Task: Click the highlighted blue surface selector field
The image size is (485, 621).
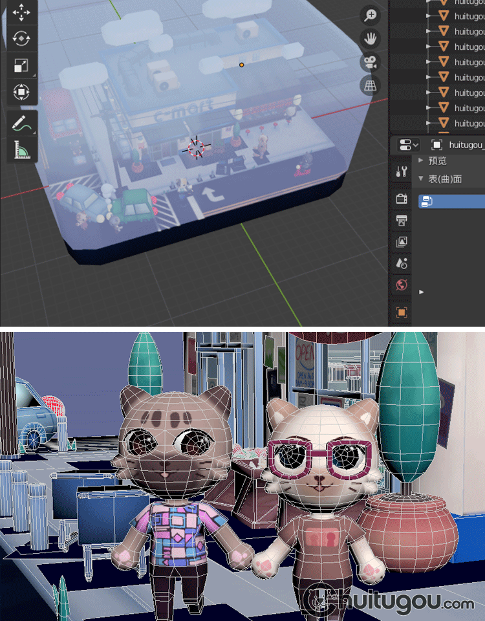Action: point(452,201)
